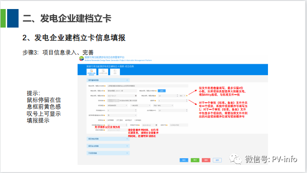Click the yellow hint icon after the capacity unit dropdown
Image resolution: width=307 pixels, height=173 pixels.
(x=187, y=96)
